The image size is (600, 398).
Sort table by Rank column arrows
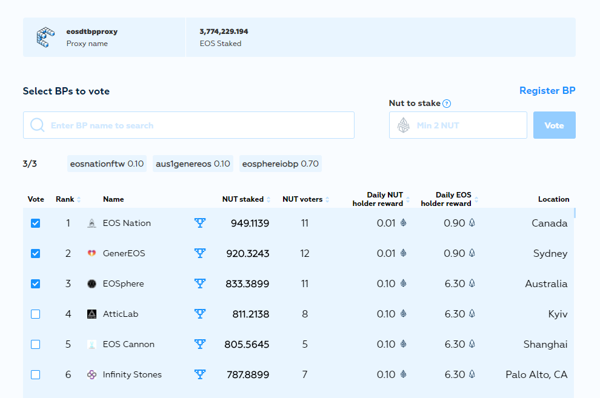[x=79, y=199]
